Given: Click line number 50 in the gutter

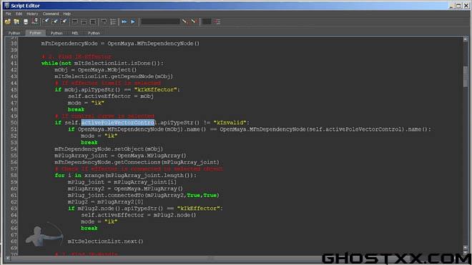Looking at the screenshot, I should [x=14, y=123].
